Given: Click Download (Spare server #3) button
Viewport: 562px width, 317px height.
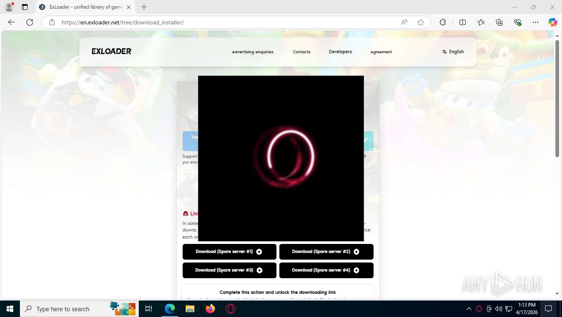Looking at the screenshot, I should (229, 270).
